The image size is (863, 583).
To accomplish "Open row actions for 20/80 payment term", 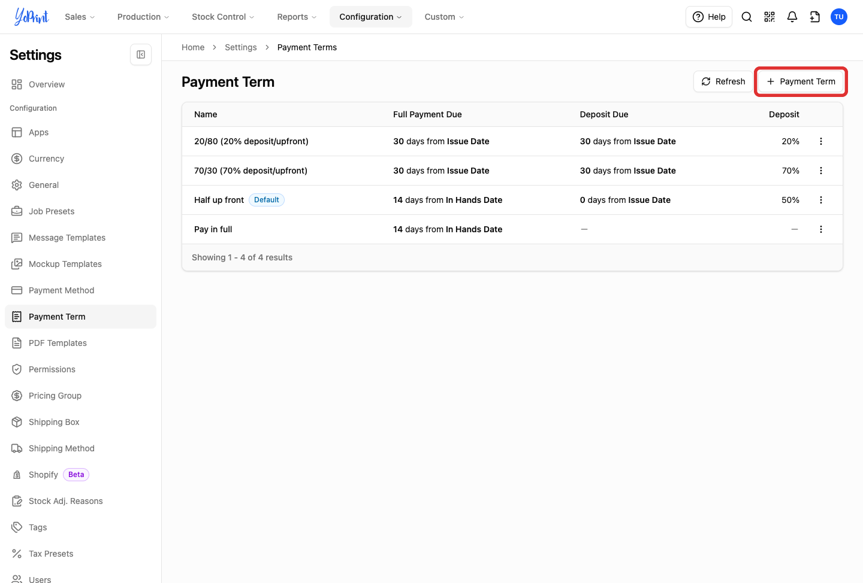I will pos(821,141).
